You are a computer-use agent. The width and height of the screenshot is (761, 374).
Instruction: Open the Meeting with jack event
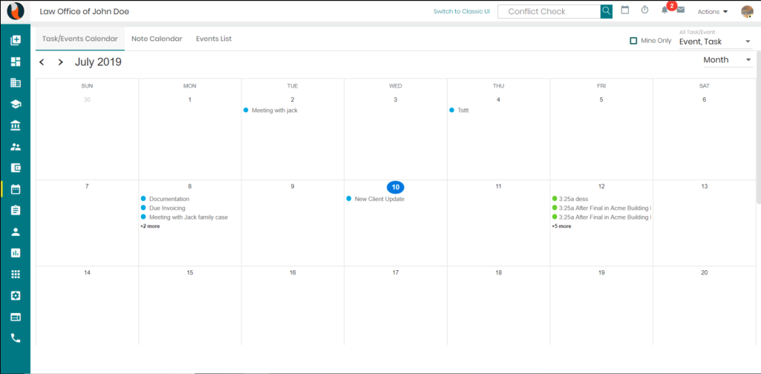271,111
